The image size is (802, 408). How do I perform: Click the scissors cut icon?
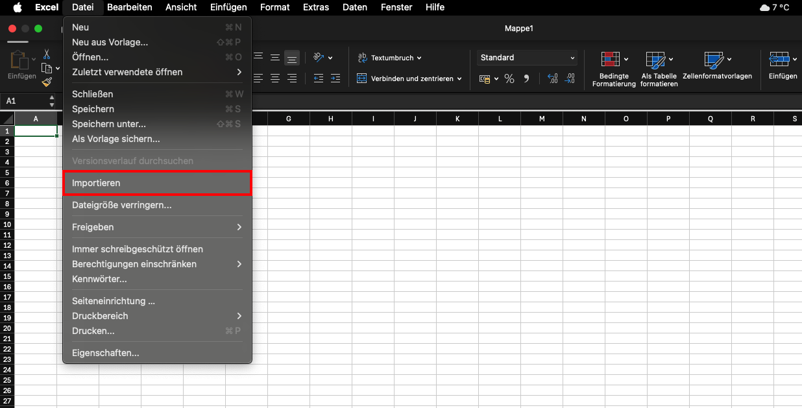coord(47,54)
